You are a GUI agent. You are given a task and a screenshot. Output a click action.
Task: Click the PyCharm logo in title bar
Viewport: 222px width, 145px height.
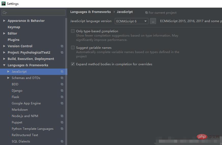(x=4, y=4)
